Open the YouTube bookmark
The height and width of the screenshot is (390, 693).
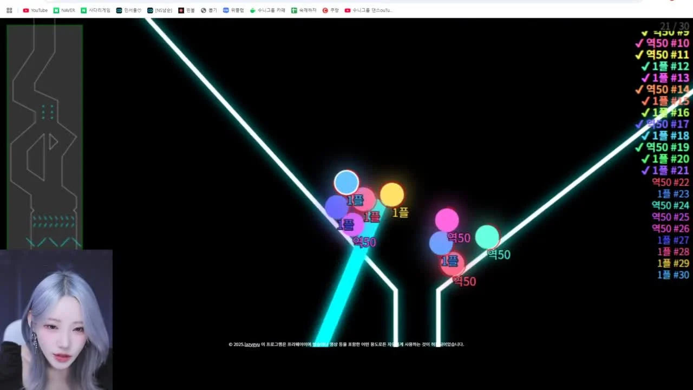pyautogui.click(x=35, y=10)
